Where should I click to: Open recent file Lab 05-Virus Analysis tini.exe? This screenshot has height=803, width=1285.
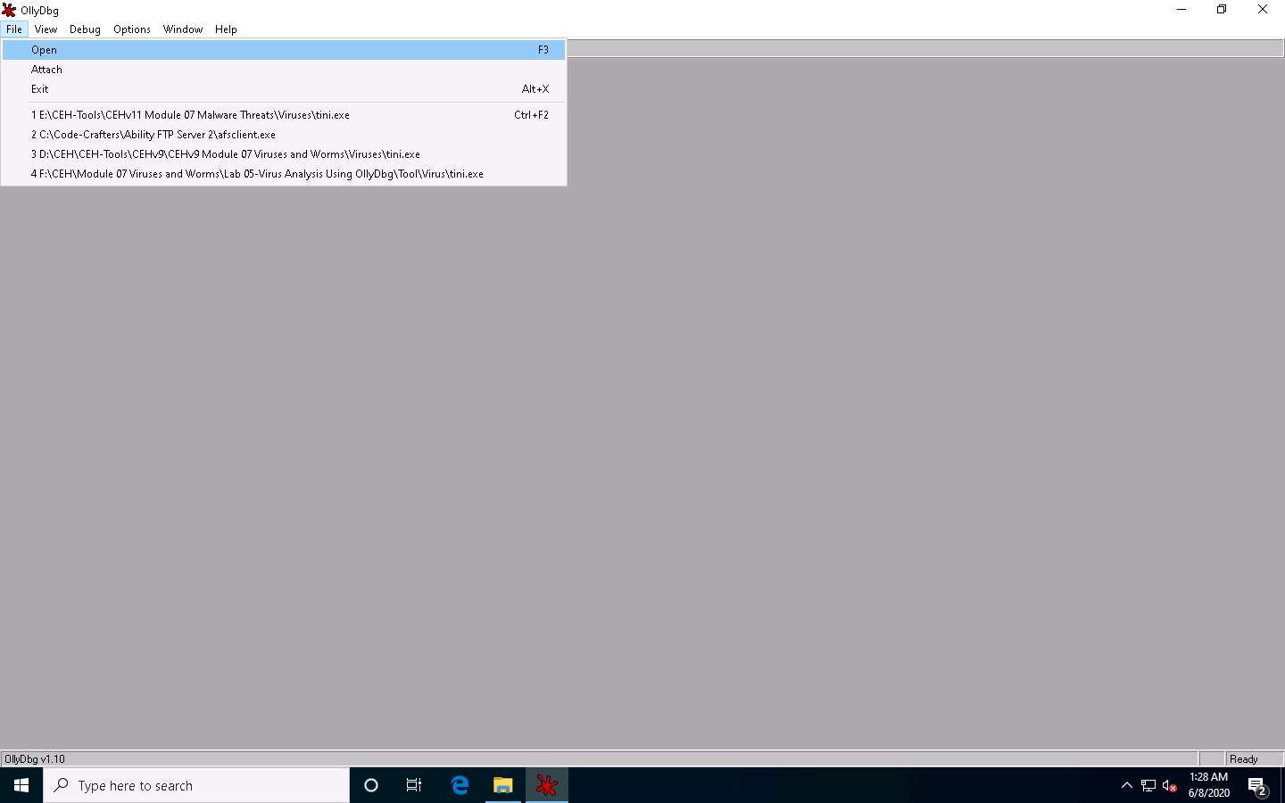point(284,174)
